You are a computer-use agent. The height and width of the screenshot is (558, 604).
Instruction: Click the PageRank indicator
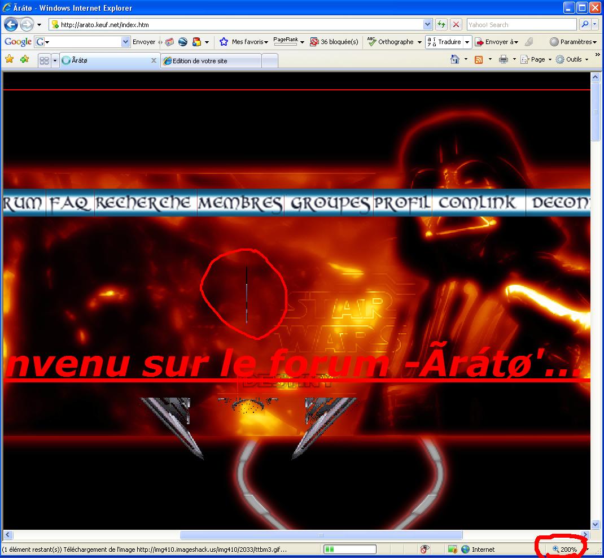(286, 41)
